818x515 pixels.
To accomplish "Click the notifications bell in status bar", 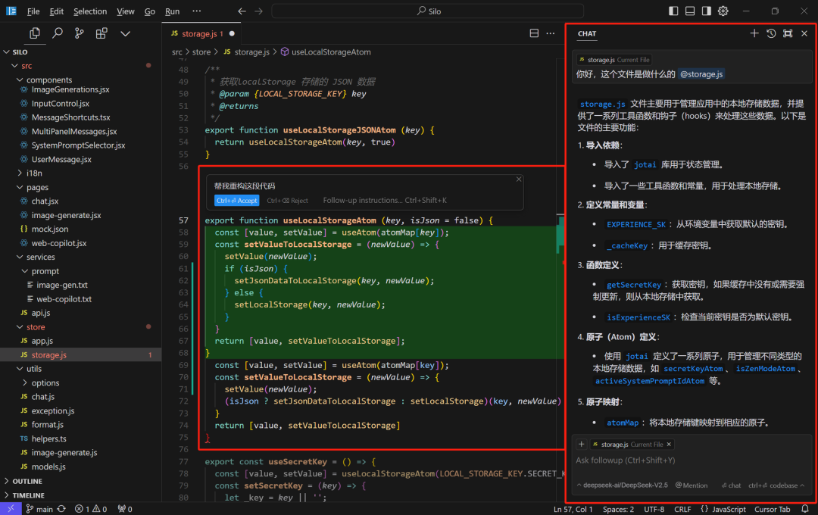I will (804, 508).
